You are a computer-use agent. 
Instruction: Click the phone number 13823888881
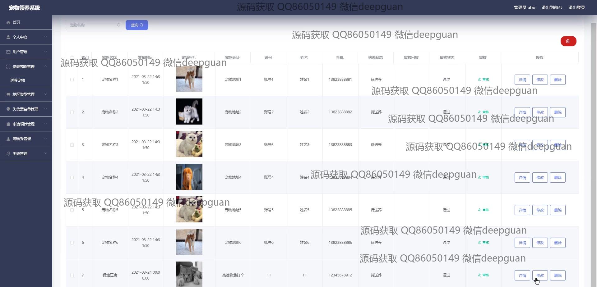[x=340, y=80]
